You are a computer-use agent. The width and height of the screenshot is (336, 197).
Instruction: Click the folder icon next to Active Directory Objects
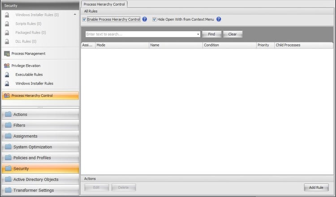[x=8, y=179]
